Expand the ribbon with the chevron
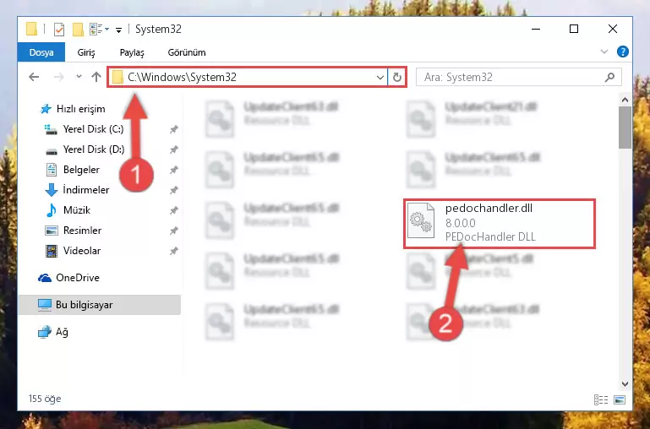This screenshot has height=429, width=650. [604, 52]
